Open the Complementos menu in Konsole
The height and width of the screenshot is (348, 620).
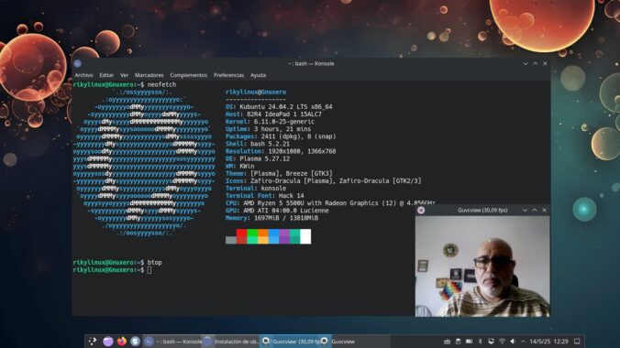pos(189,75)
